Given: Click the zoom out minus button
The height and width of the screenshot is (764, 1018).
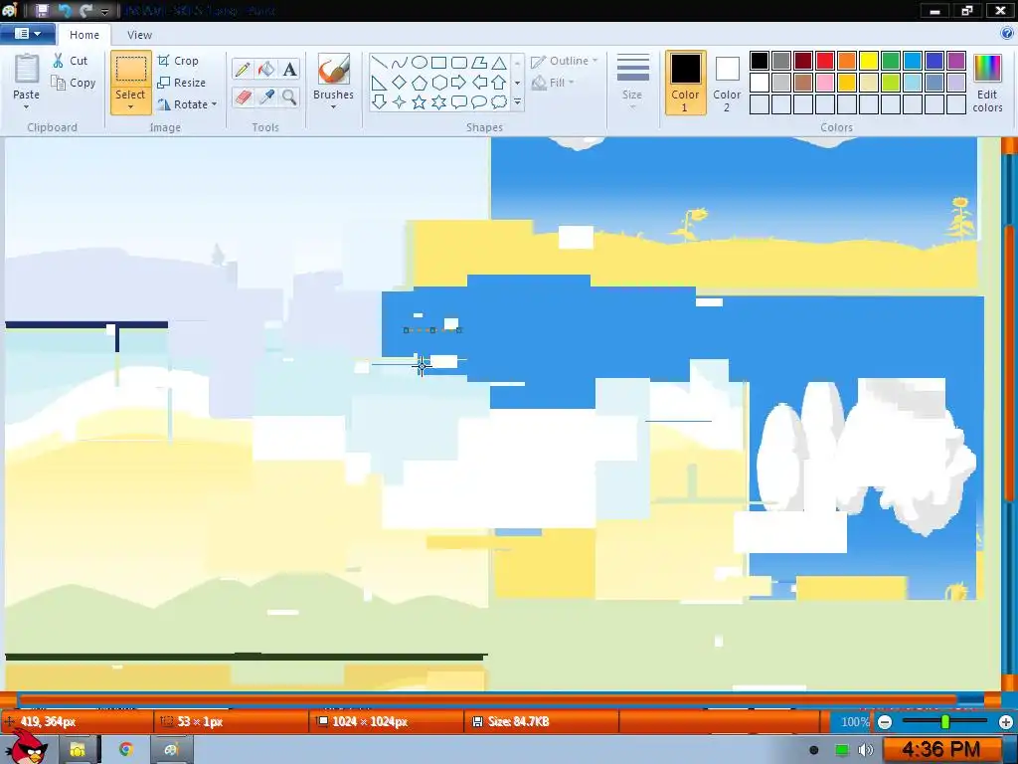Looking at the screenshot, I should click(884, 722).
